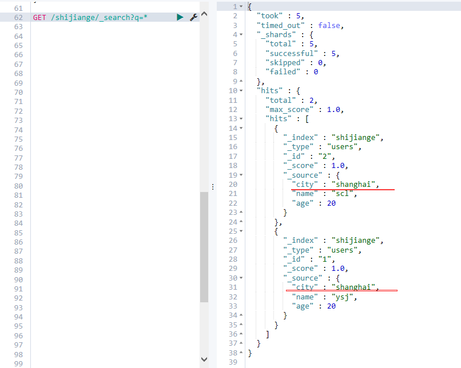This screenshot has height=368, width=461.
Task: Click shards "total" : 5 line
Action: click(291, 44)
